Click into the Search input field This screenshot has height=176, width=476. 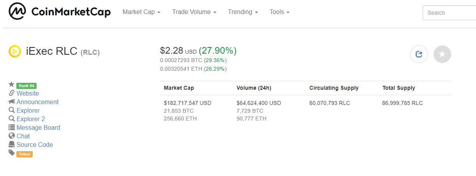pos(450,13)
